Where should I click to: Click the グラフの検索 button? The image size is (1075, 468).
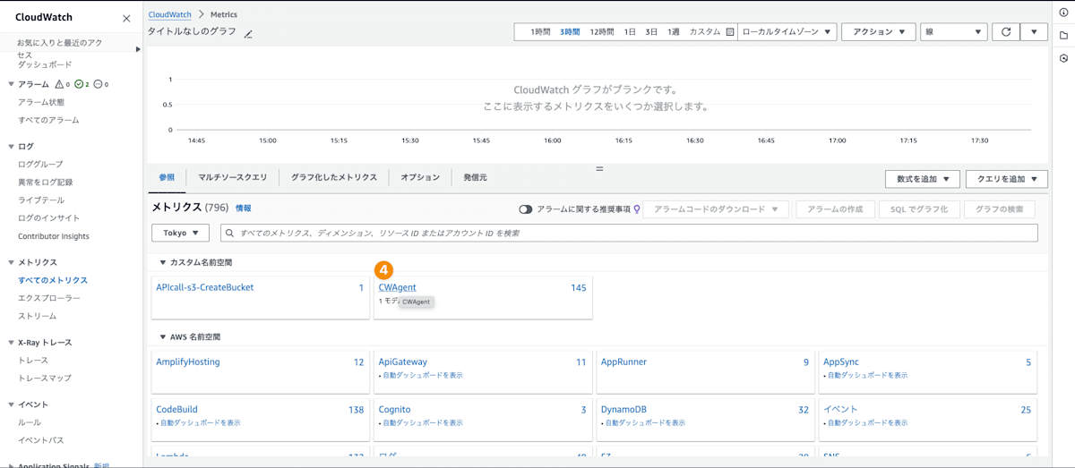click(999, 209)
